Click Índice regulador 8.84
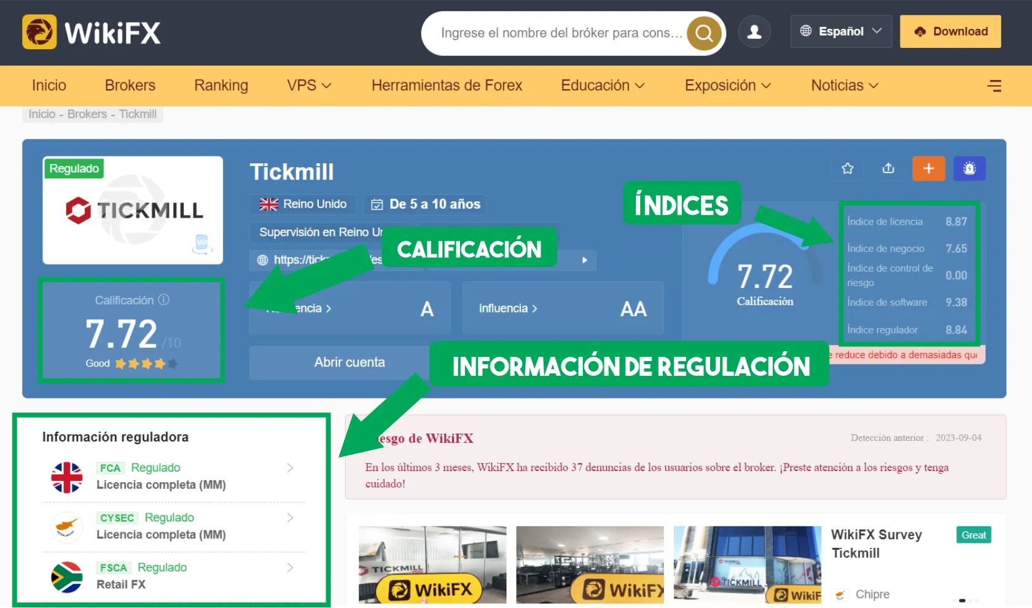The height and width of the screenshot is (608, 1032). coord(907,330)
